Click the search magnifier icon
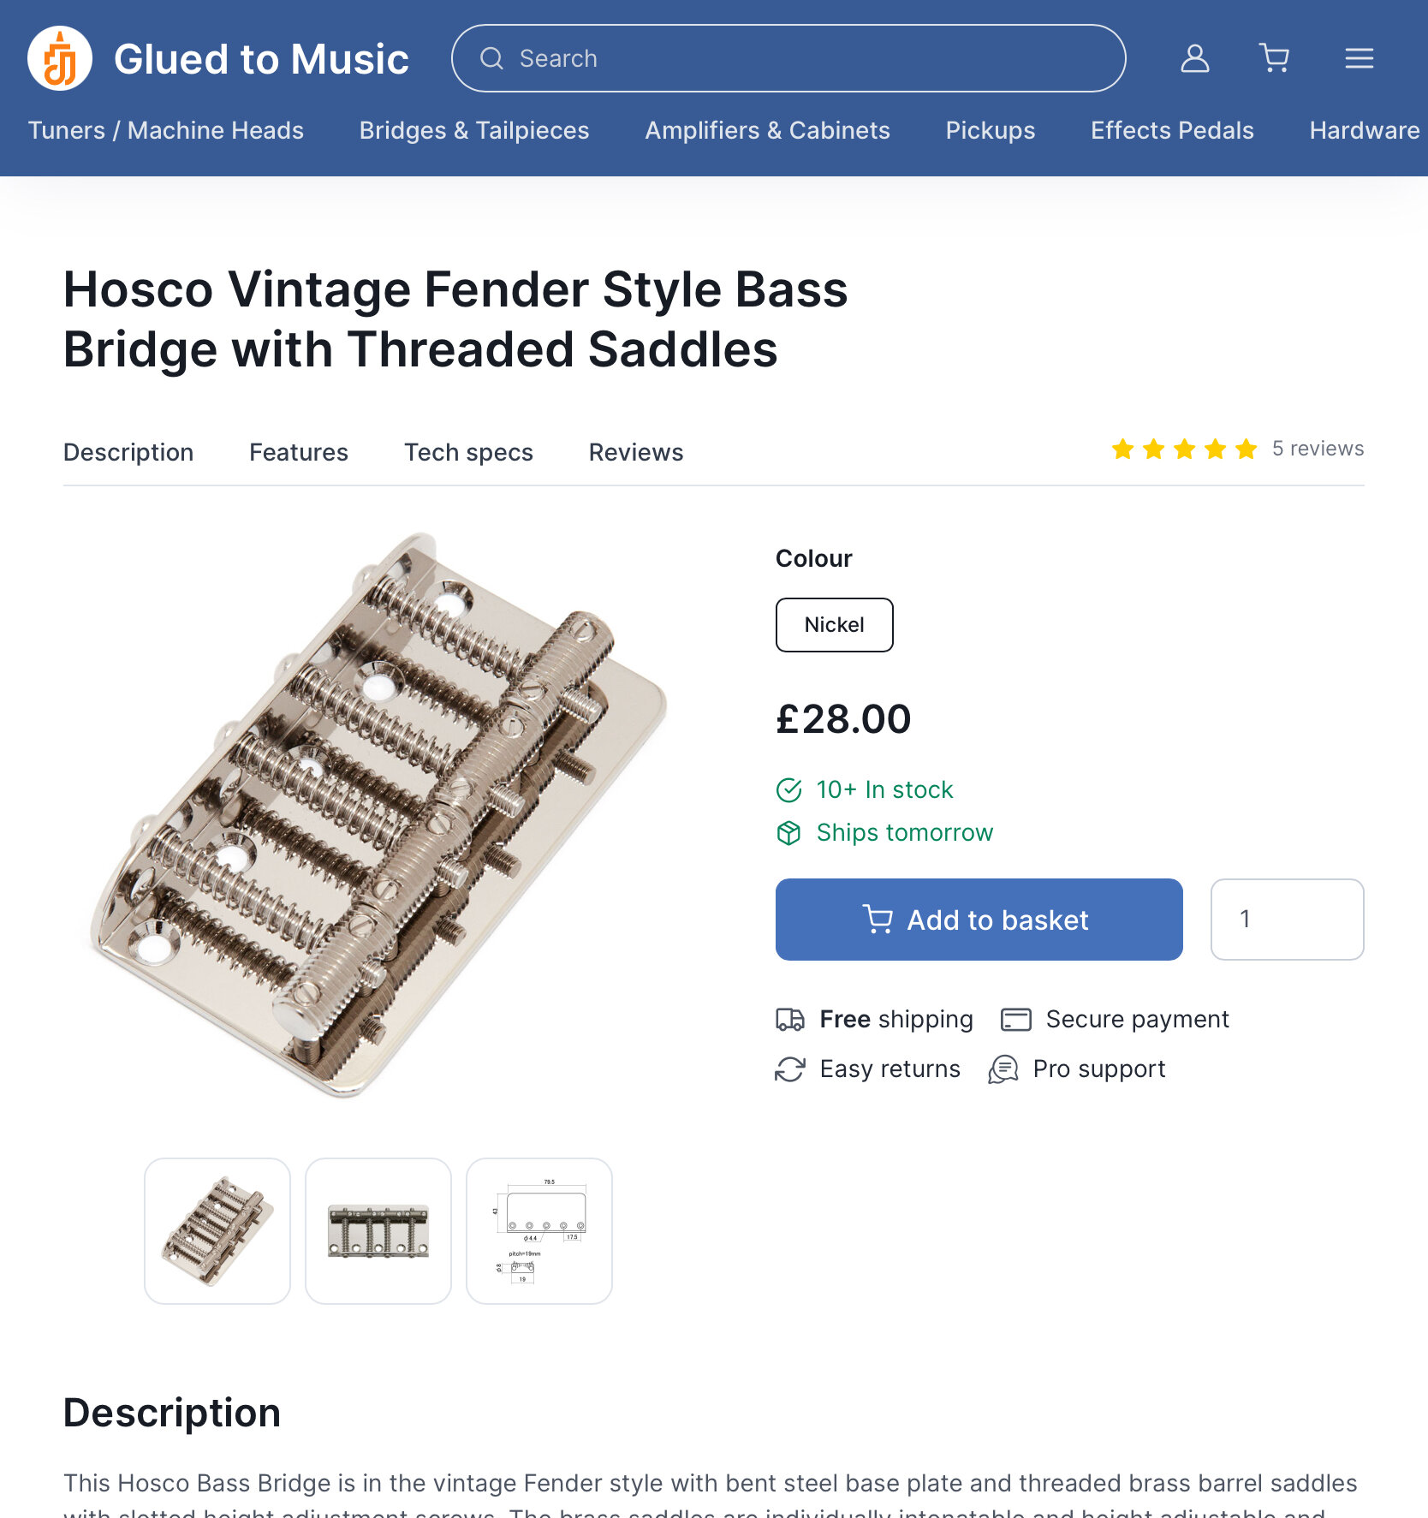 pos(491,58)
